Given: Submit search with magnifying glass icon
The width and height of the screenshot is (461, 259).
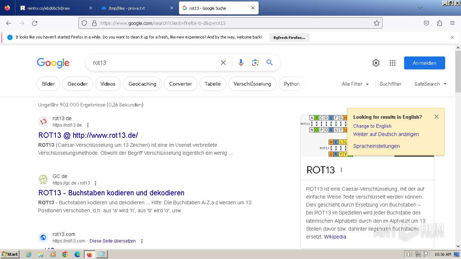Looking at the screenshot, I should click(270, 63).
